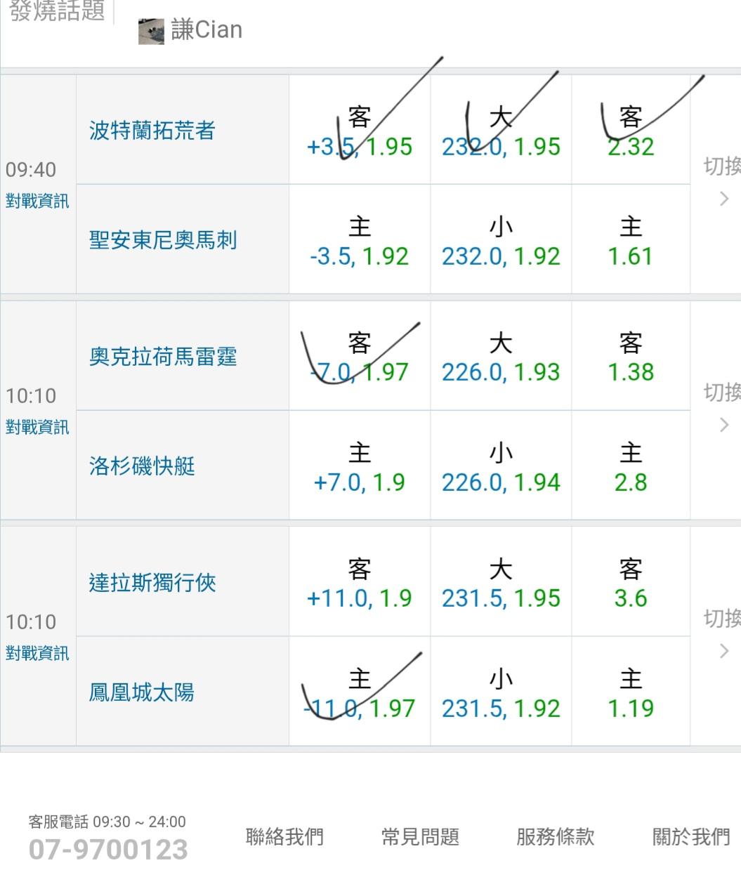Open 對戰資訊 for 達拉斯獨行俠 game
Viewport: 741px width, 875px height.
pos(37,653)
